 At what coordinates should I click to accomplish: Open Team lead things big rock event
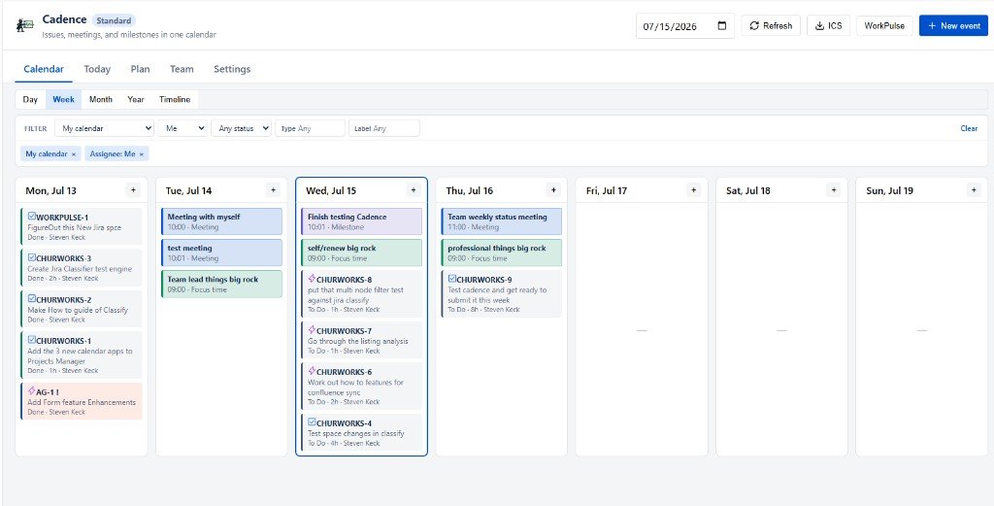coord(221,284)
